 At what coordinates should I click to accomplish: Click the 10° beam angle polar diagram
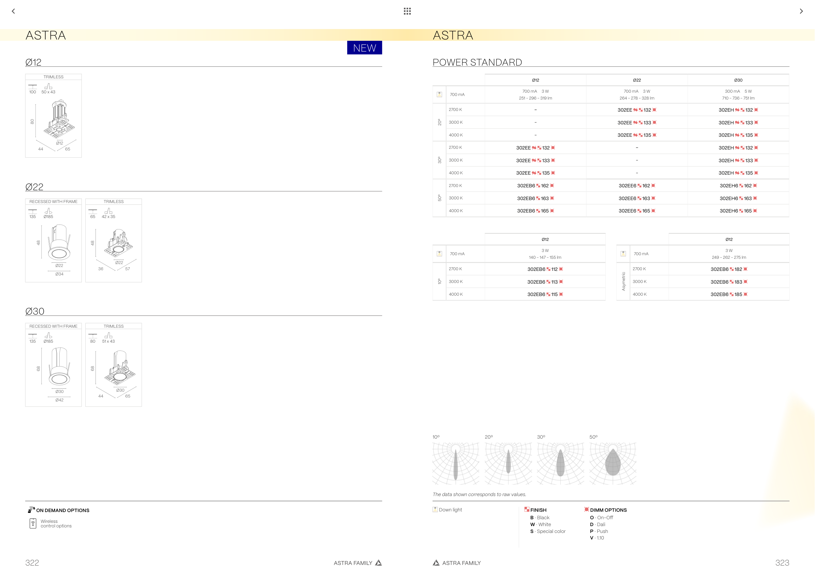[x=456, y=463]
